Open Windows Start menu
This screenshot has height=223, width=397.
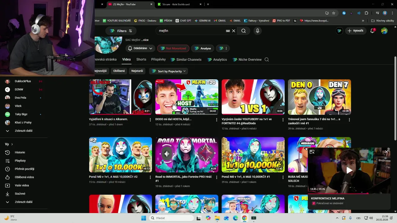144,218
